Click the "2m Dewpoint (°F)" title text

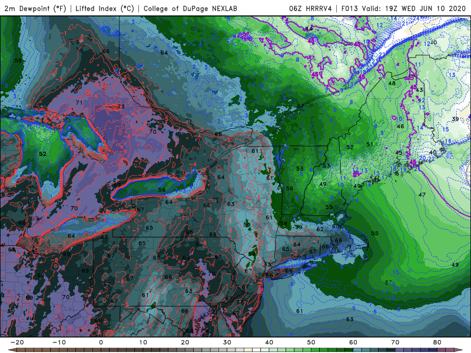[35, 8]
